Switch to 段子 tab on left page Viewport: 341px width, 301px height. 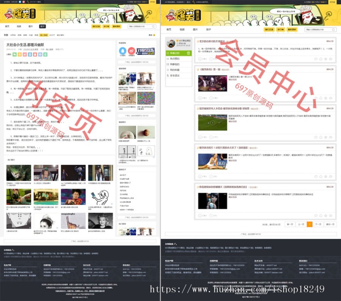pyautogui.click(x=43, y=27)
